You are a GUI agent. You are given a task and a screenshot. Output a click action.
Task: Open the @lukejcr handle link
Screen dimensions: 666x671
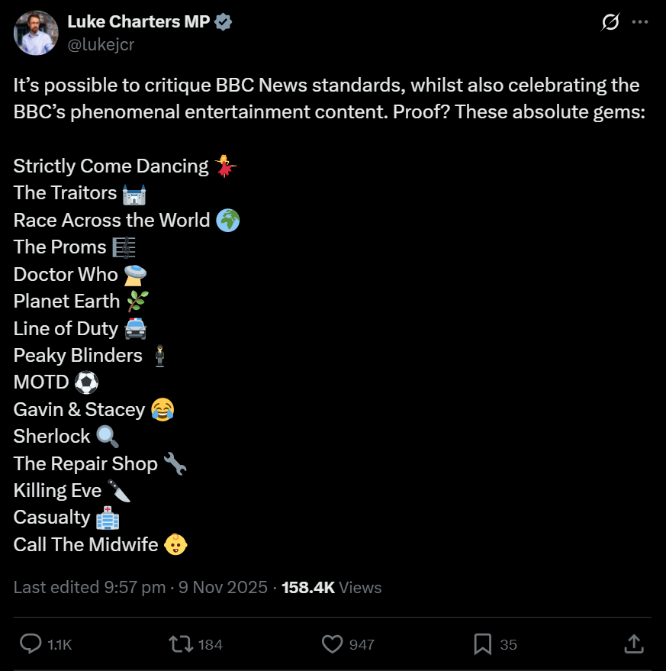[x=102, y=44]
